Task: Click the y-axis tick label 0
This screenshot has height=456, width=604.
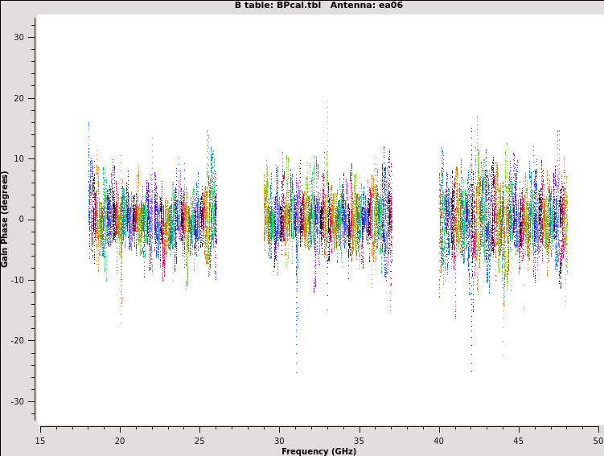Action: click(22, 220)
